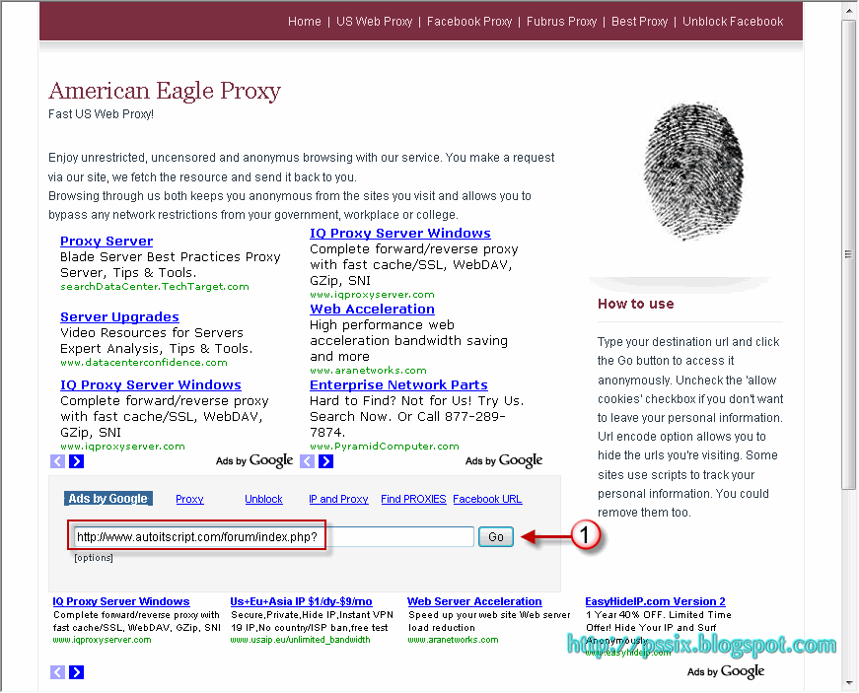Screen dimensions: 859x693
Task: Open EasyHideIP.com Version 2 ad
Action: (x=655, y=601)
